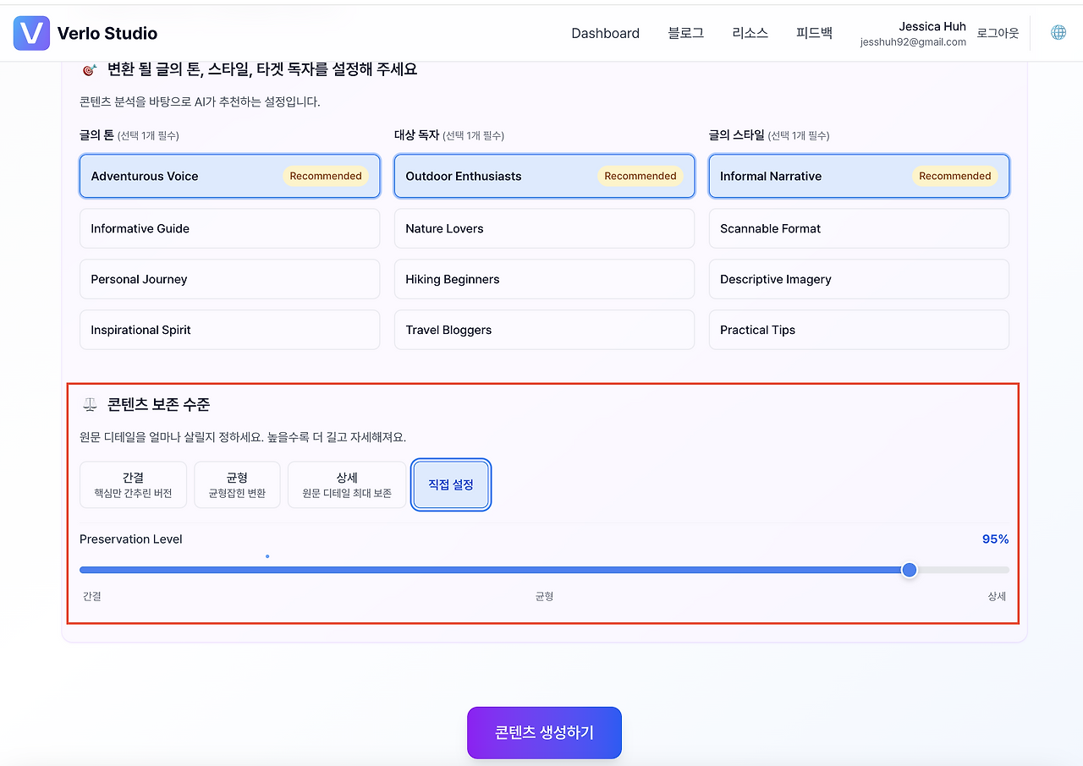Select the Hiking Beginners audience
The width and height of the screenshot is (1083, 766).
tap(544, 279)
